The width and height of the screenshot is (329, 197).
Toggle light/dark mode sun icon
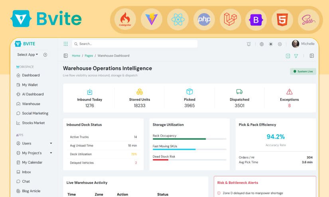(x=271, y=44)
